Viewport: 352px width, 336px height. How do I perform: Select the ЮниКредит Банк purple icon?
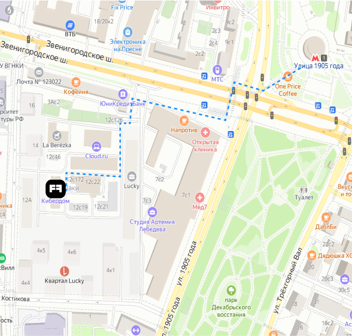123,94
